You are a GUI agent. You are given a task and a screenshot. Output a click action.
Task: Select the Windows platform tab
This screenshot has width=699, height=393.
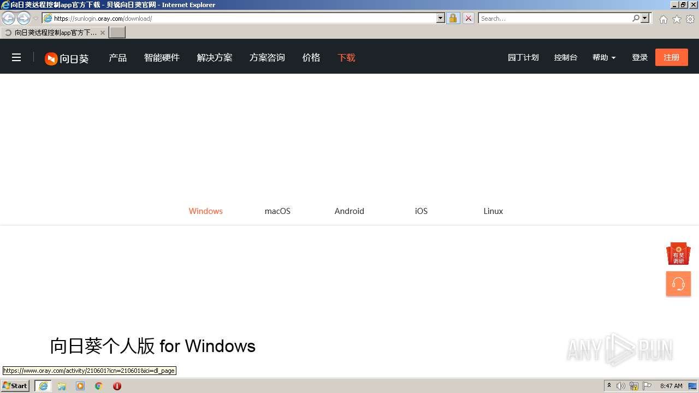tap(206, 211)
